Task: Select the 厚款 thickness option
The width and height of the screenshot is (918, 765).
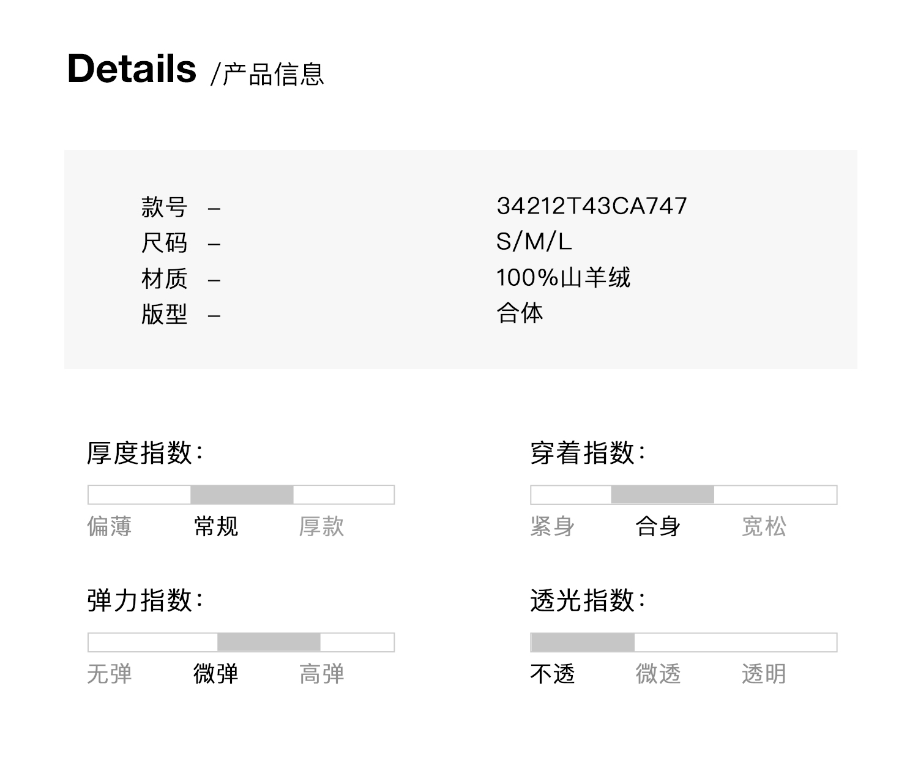Action: pyautogui.click(x=321, y=526)
